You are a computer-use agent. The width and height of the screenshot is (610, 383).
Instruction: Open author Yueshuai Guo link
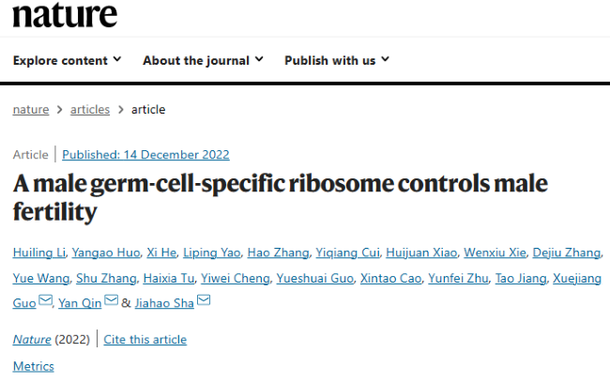(314, 278)
